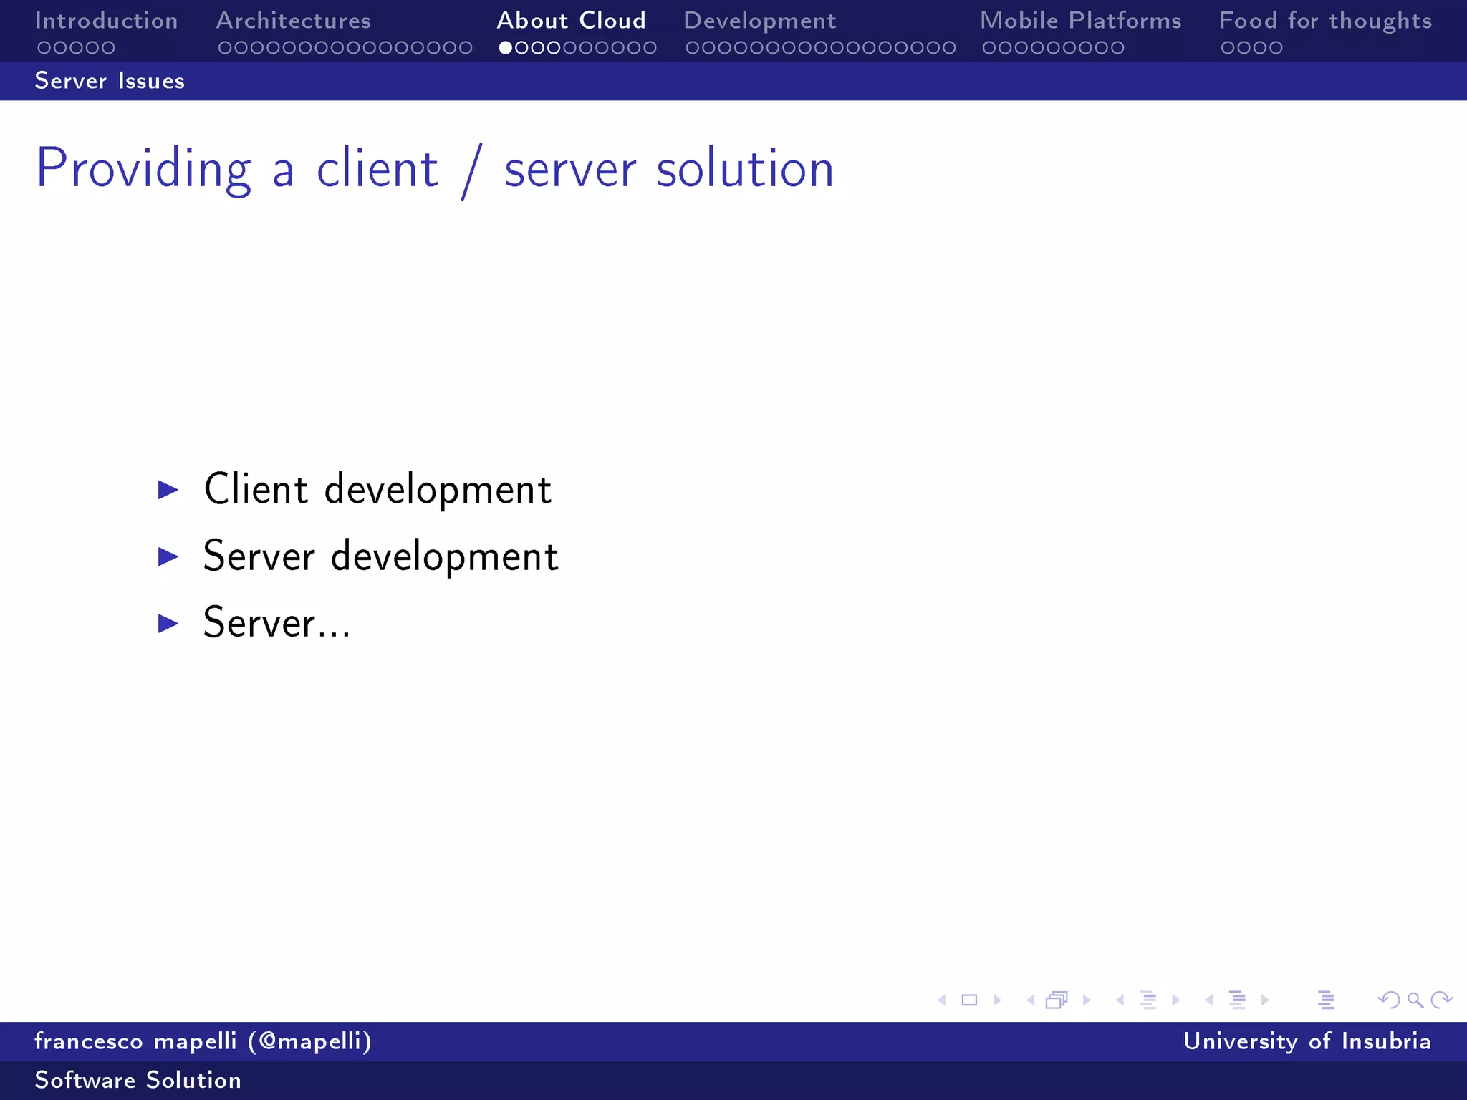Screen dimensions: 1467x1100
Task: Select the About Cloud section header
Action: (571, 20)
